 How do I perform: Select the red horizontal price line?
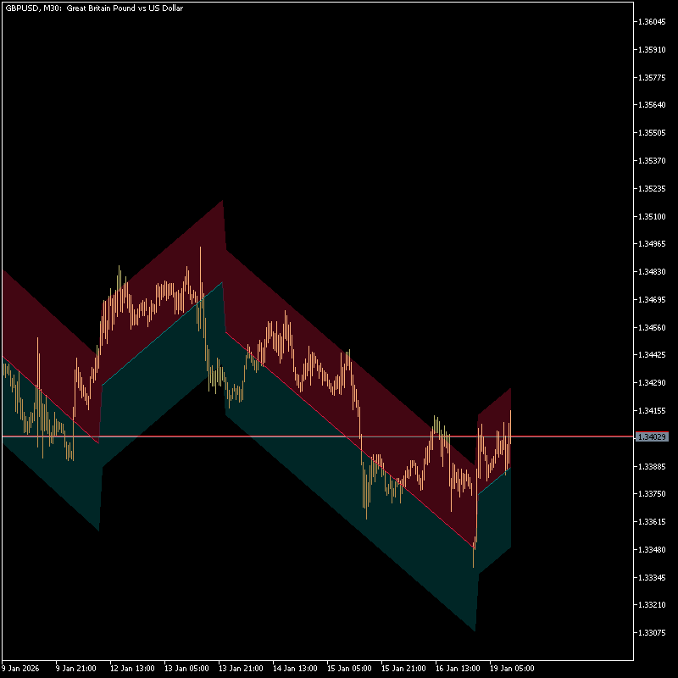coord(254,436)
